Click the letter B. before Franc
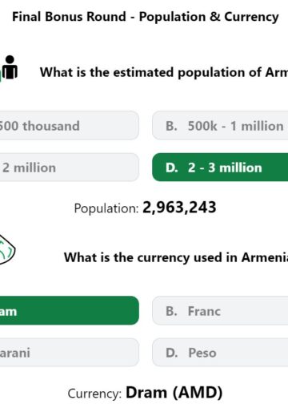288x404 pixels. [x=171, y=311]
